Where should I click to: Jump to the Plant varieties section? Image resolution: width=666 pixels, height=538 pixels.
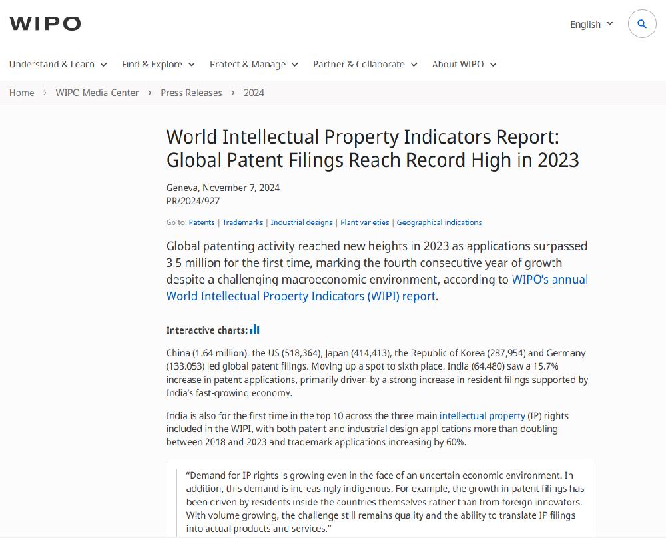(364, 222)
